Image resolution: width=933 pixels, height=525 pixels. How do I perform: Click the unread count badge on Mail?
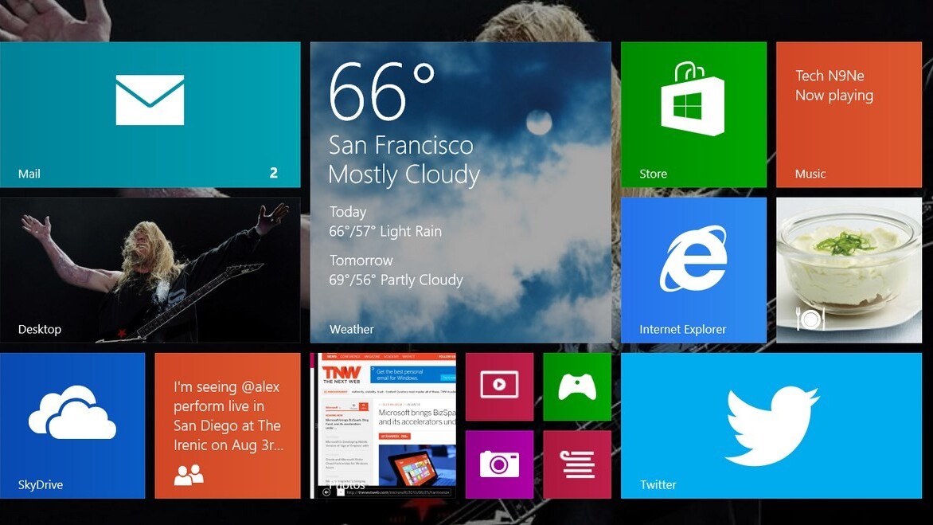[x=273, y=173]
